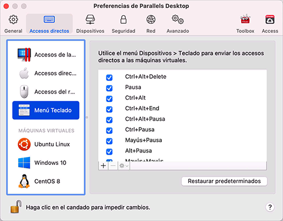Click the Menú Teclado menu icon

click(x=24, y=110)
